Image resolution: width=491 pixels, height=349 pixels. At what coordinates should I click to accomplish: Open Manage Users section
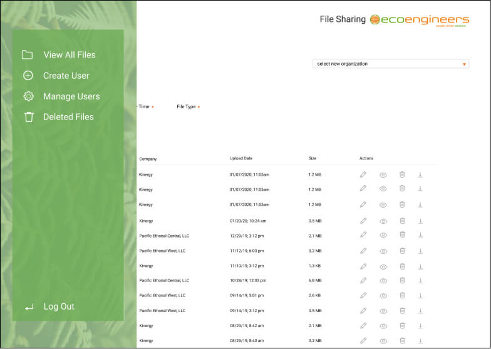point(61,96)
